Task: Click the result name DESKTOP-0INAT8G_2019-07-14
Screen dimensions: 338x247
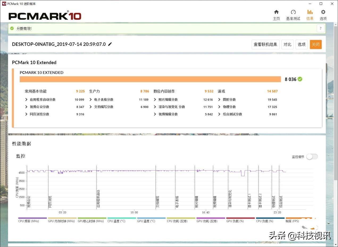Action: (59, 44)
